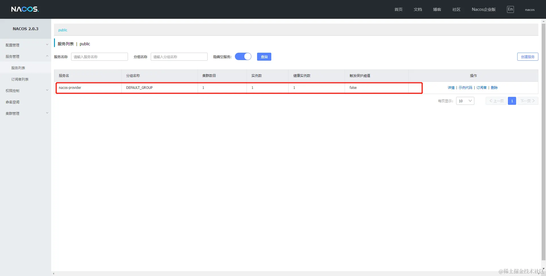
Task: Expand the 配置管理 menu
Action: (26, 45)
